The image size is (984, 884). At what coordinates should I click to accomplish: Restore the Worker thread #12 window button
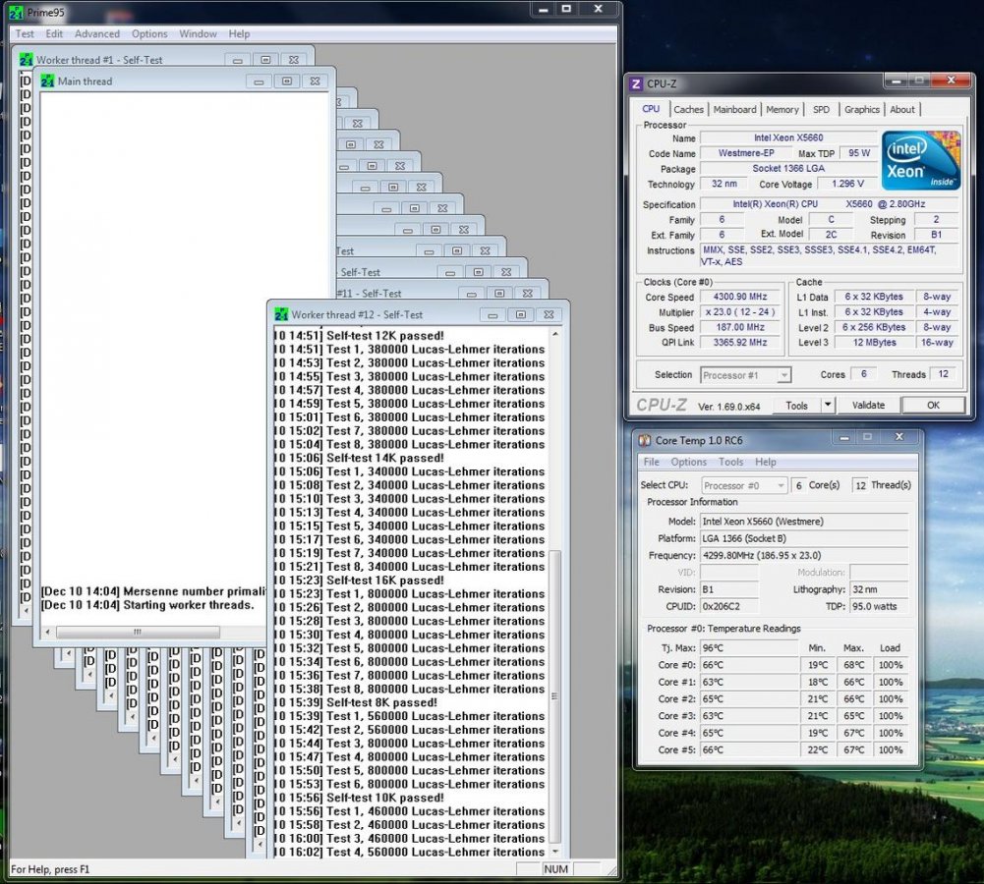click(520, 314)
